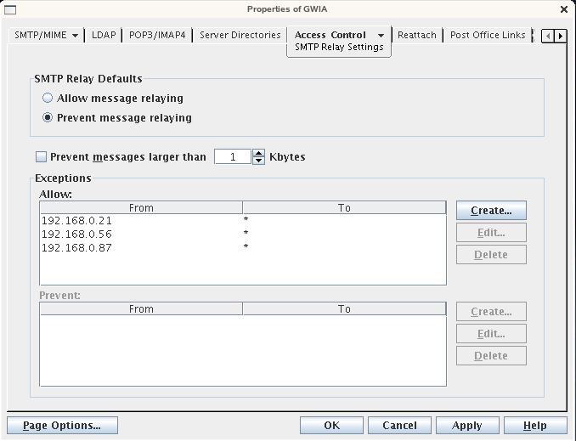Show more tabs with right arrow
Screen dimensions: 576x441
click(x=560, y=36)
